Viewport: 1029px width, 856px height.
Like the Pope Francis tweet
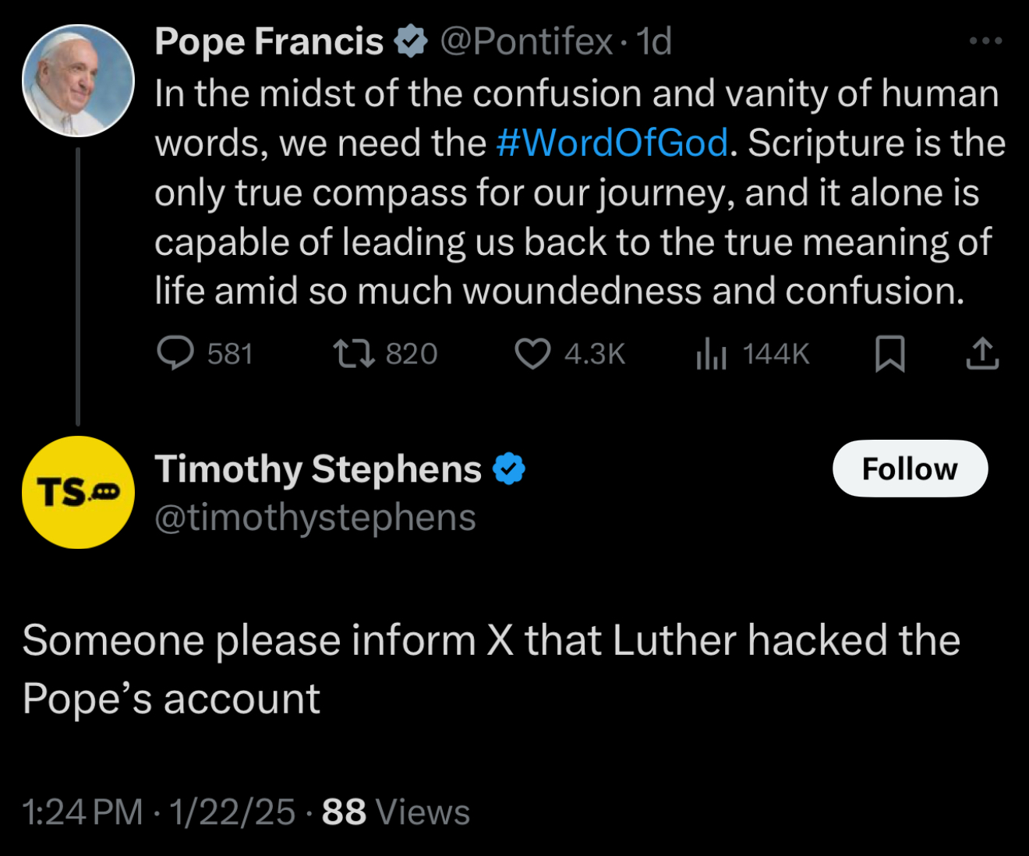[x=533, y=354]
